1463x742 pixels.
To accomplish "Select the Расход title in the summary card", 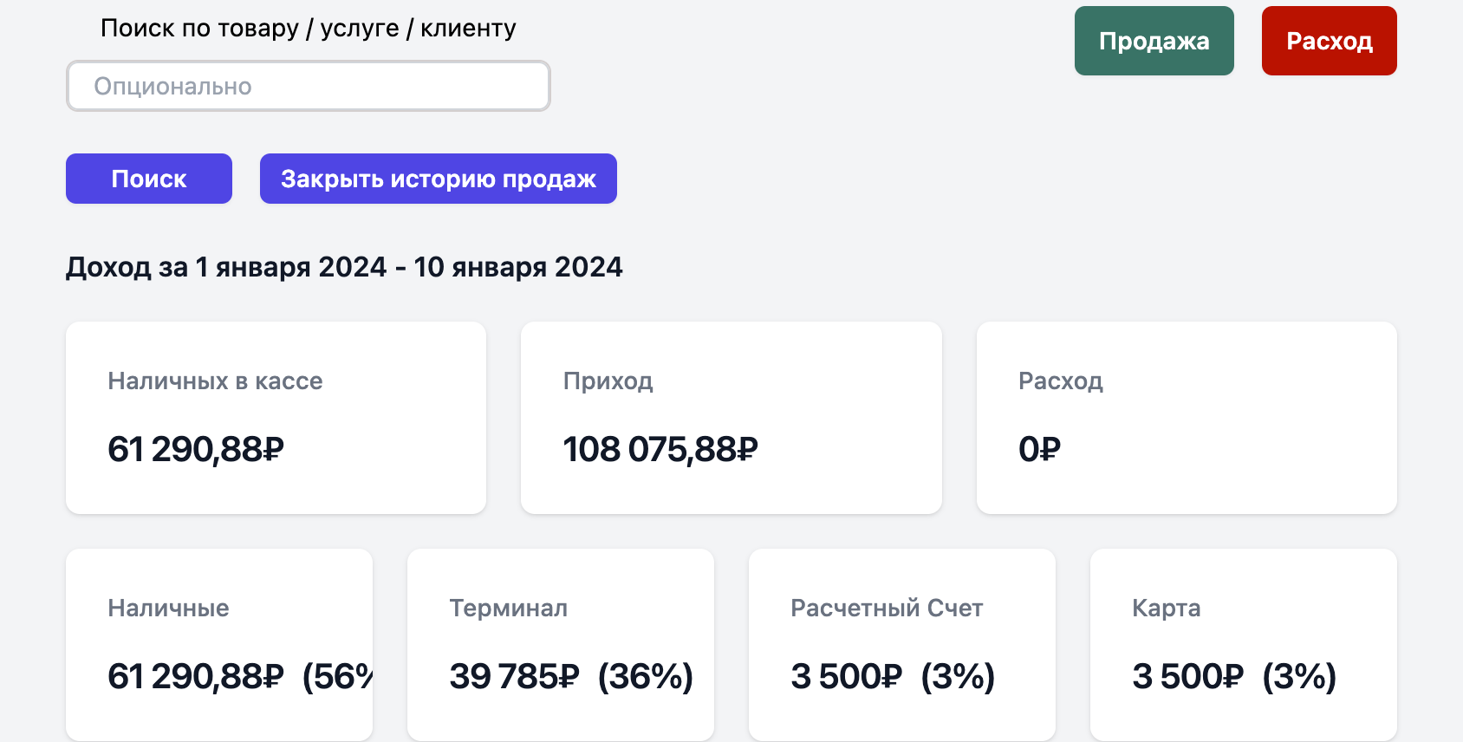I will 1060,381.
